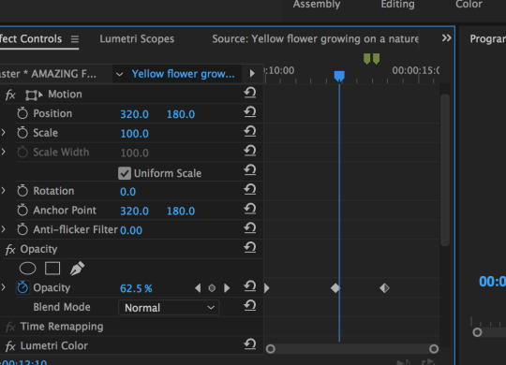Disable Opacity animation stopwatch

coord(22,287)
